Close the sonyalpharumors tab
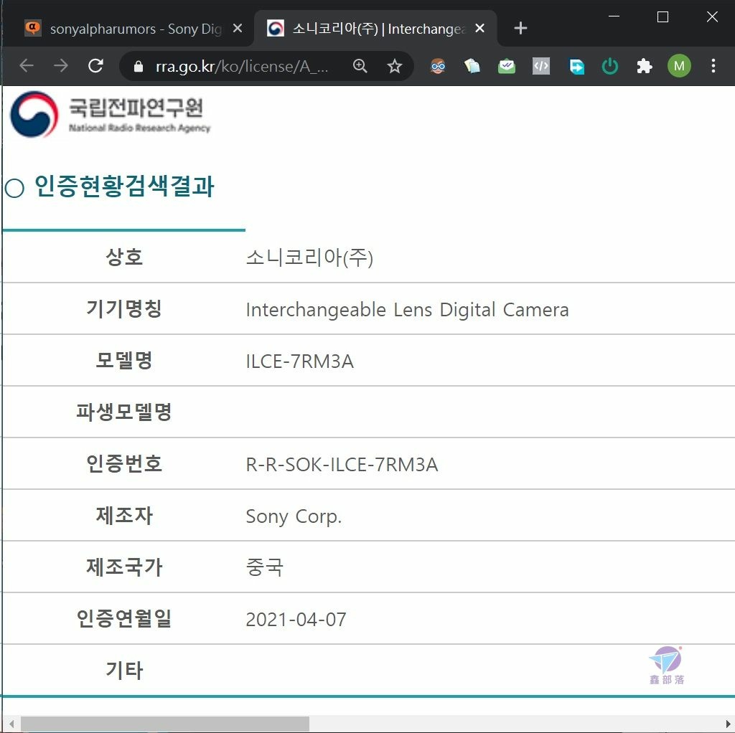Image resolution: width=735 pixels, height=733 pixels. [238, 29]
